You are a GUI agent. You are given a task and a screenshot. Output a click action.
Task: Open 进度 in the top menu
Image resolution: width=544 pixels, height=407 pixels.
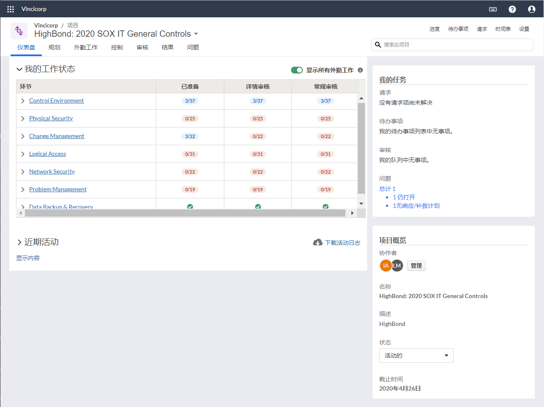coord(435,29)
